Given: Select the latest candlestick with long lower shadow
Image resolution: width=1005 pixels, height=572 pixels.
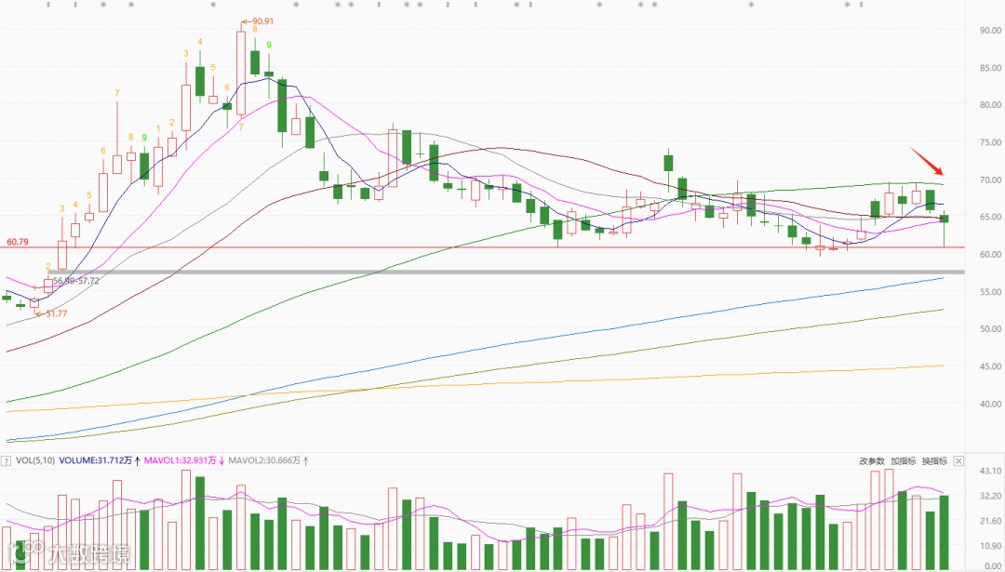Looking at the screenshot, I should (945, 229).
